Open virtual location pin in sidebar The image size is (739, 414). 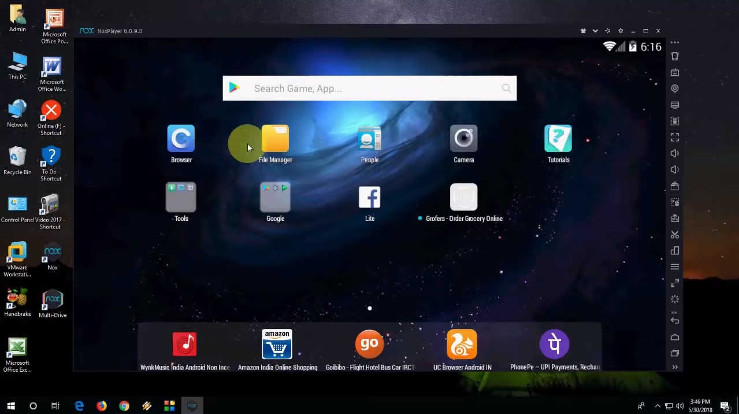(x=674, y=88)
